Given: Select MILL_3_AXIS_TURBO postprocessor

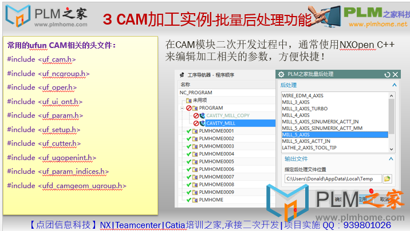Looking at the screenshot, I should [x=305, y=109].
